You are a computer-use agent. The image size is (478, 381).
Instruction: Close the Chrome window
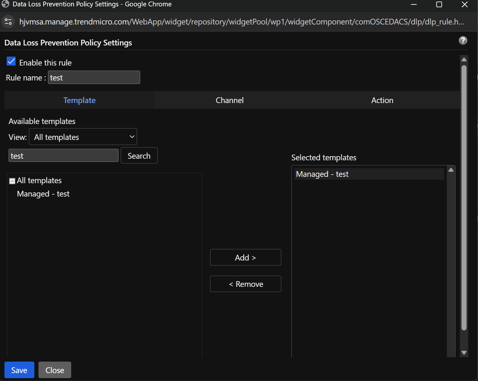point(465,4)
